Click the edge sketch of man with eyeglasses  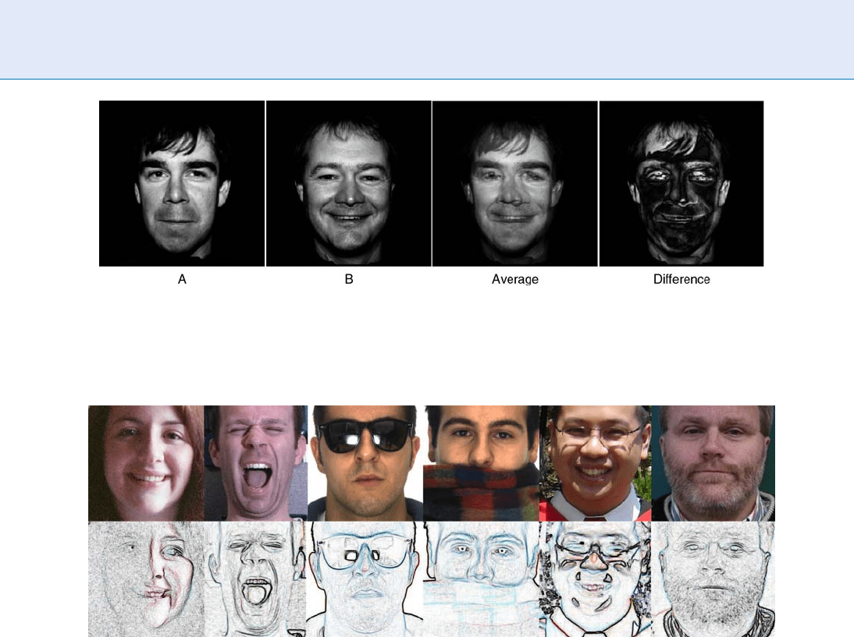pyautogui.click(x=595, y=579)
